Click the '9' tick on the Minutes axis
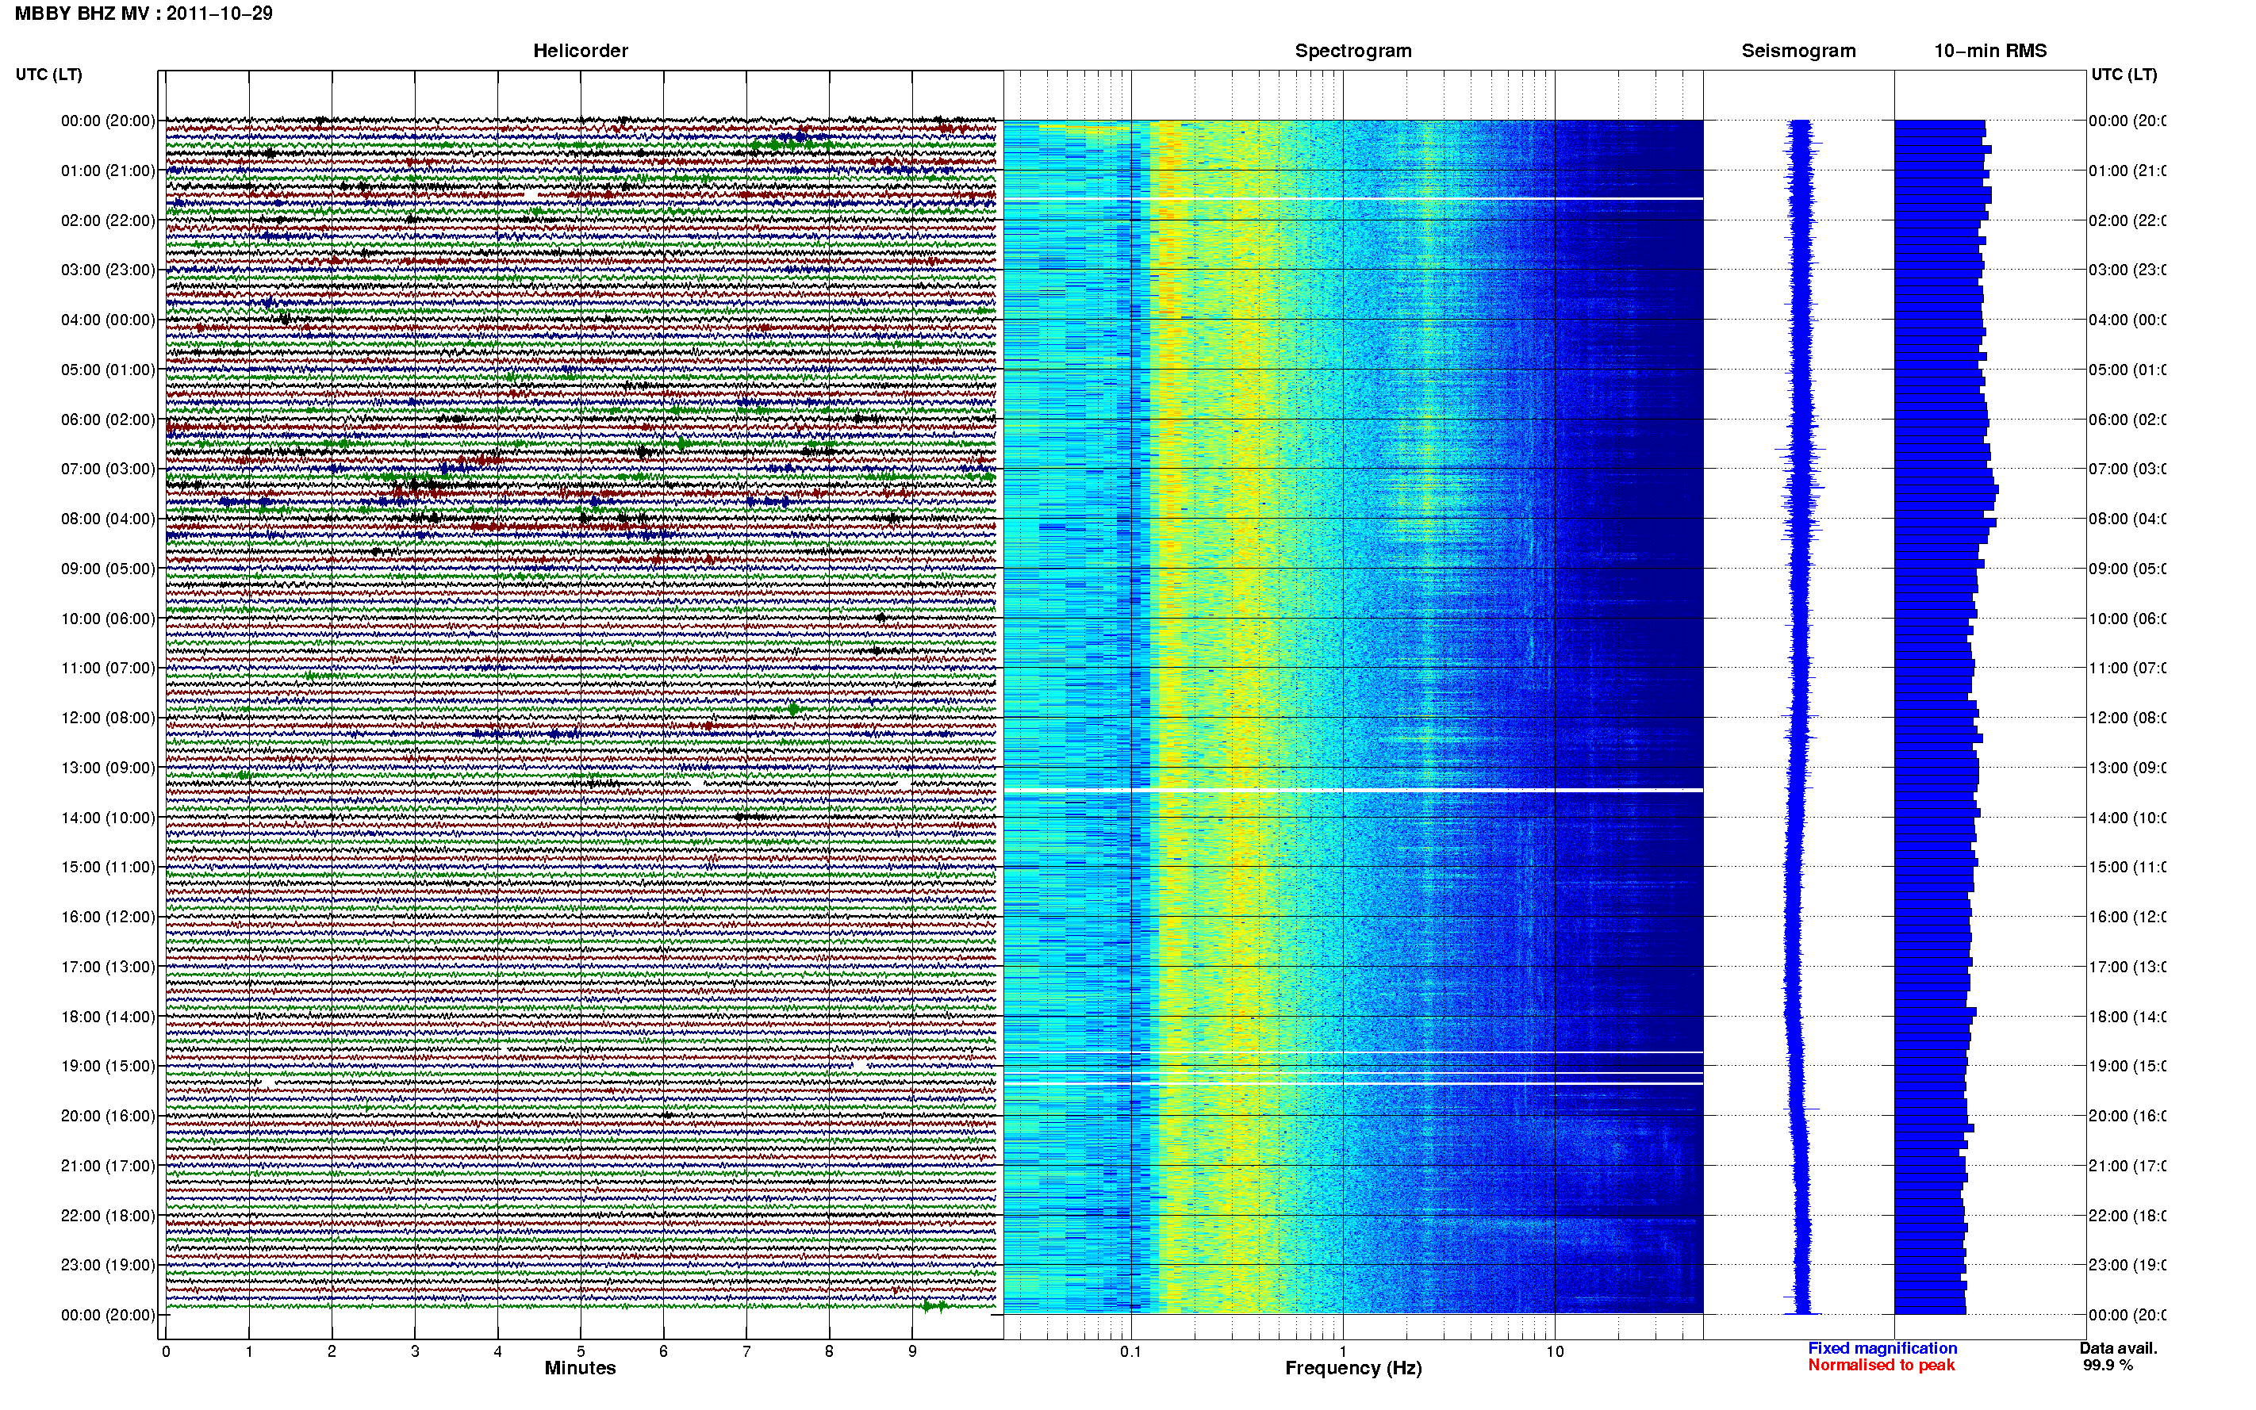The image size is (2256, 1410). [912, 1351]
